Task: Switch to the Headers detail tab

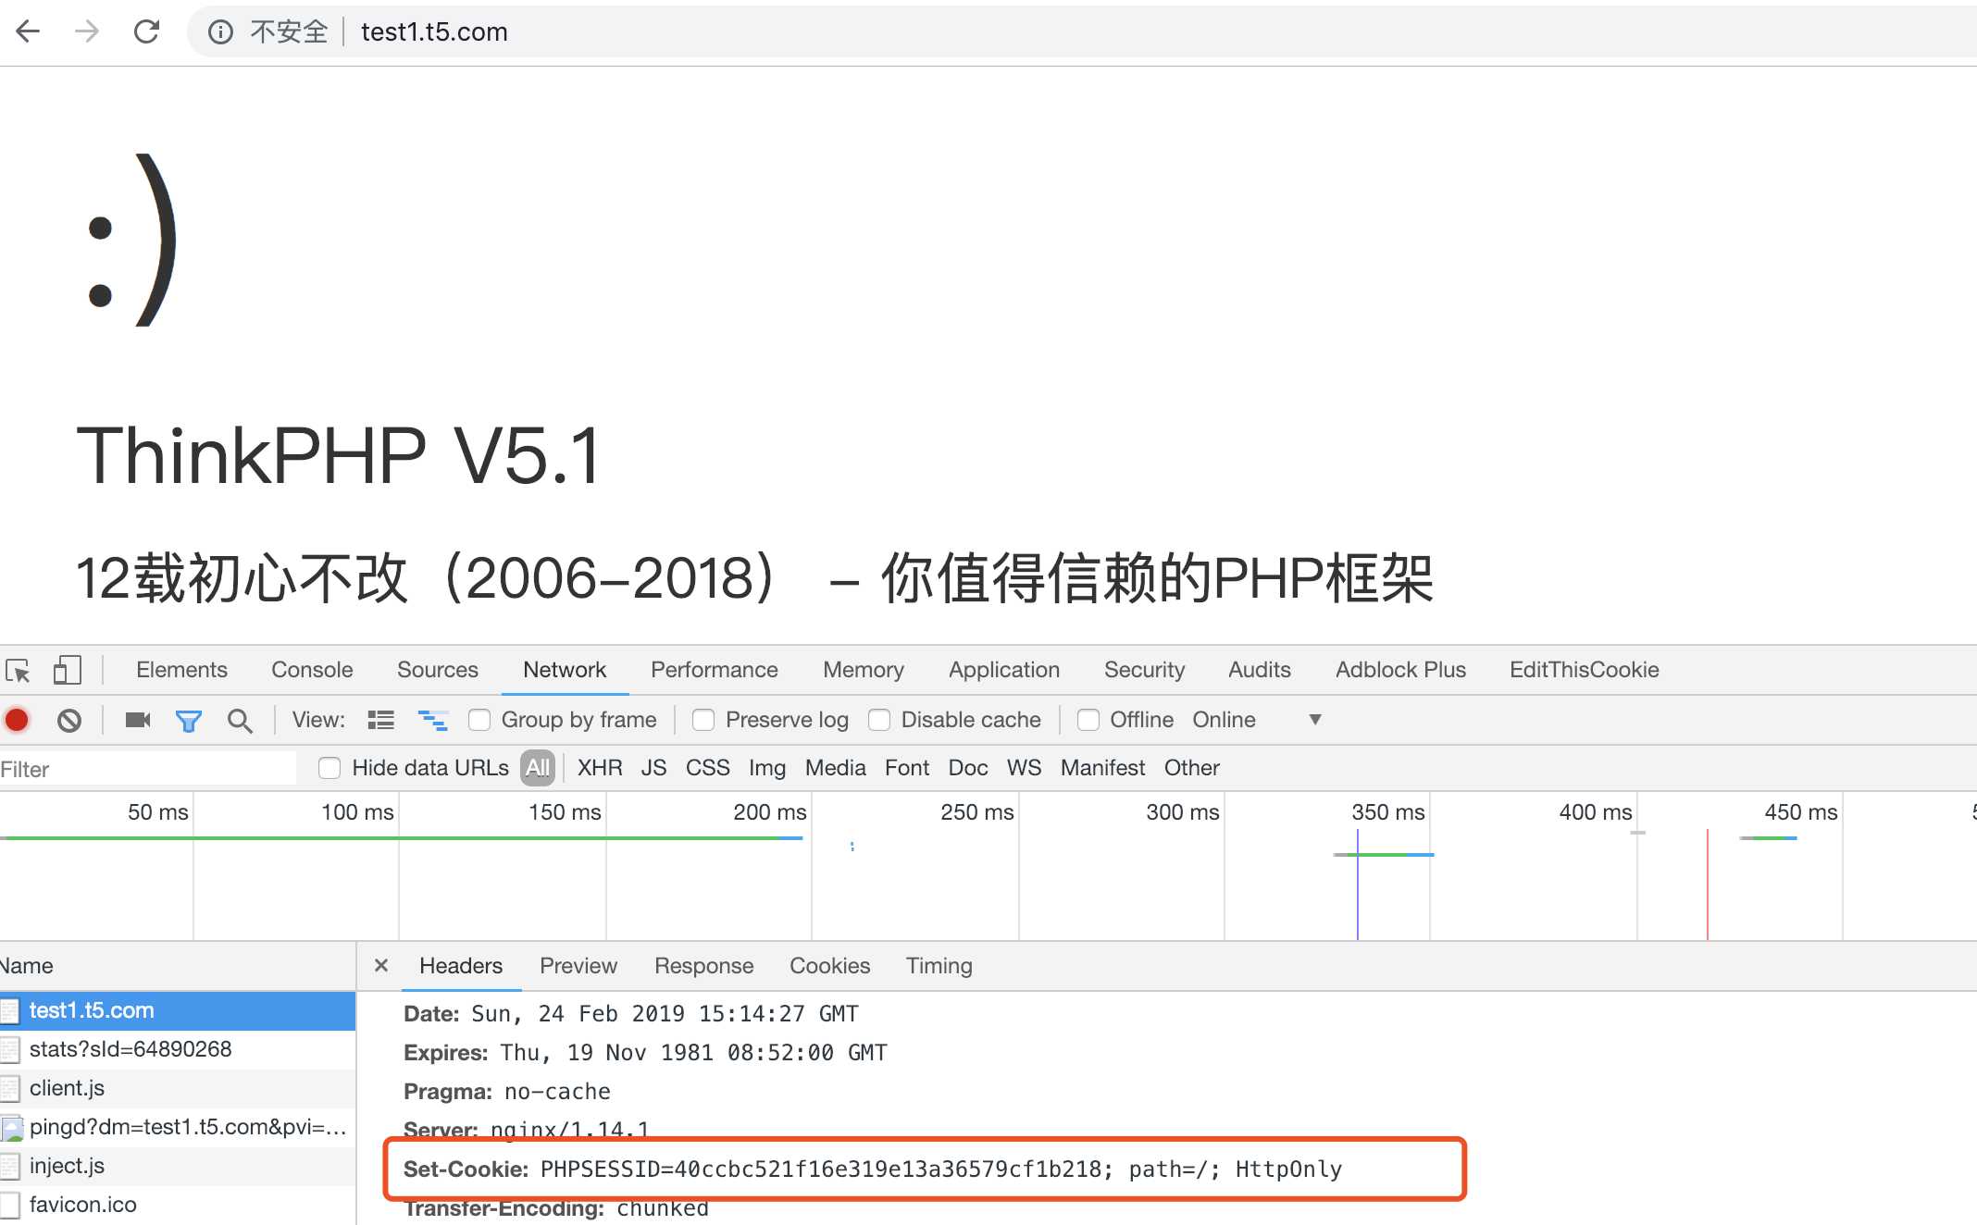Action: click(461, 966)
